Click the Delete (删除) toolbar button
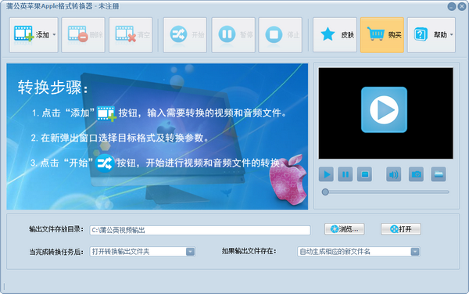 (83, 35)
